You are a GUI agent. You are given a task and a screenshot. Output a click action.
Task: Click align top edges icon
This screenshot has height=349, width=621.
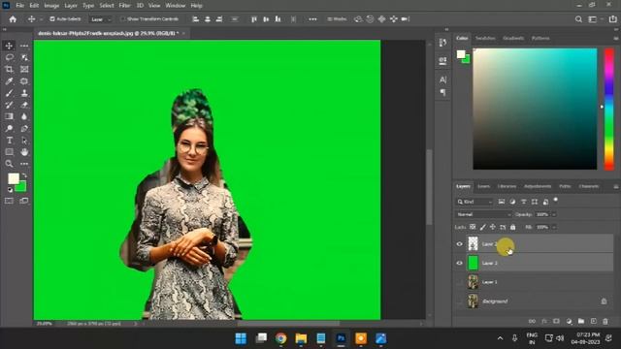pyautogui.click(x=254, y=19)
